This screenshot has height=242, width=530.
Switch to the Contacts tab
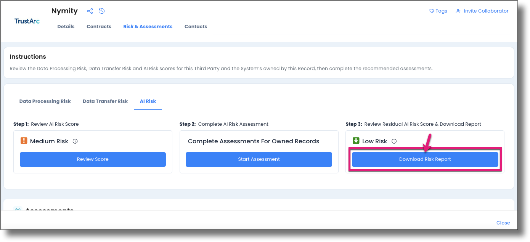click(x=196, y=26)
